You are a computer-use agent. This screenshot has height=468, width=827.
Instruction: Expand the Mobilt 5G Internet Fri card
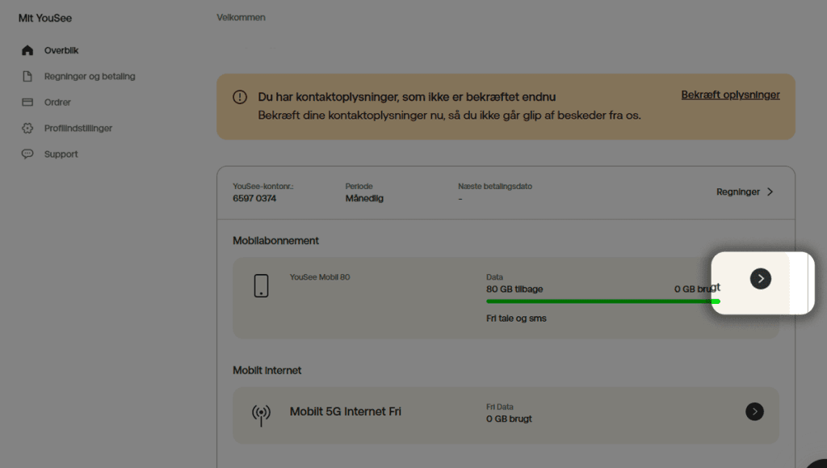coord(754,411)
